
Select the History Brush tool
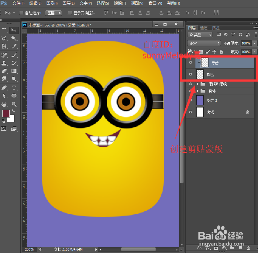click(14, 63)
